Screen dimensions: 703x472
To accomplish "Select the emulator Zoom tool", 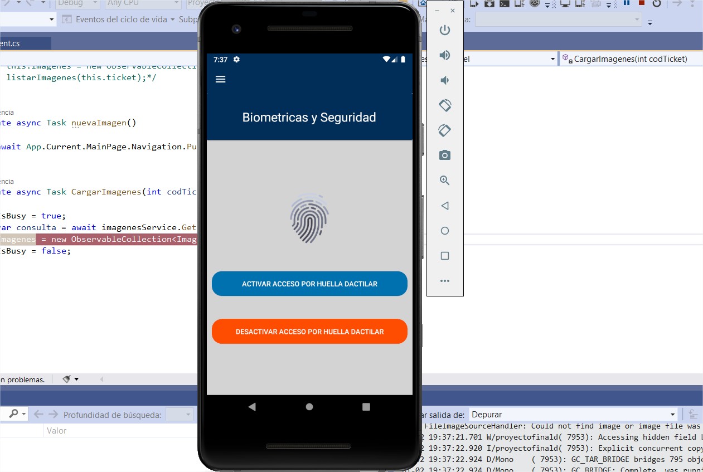I will click(x=445, y=180).
